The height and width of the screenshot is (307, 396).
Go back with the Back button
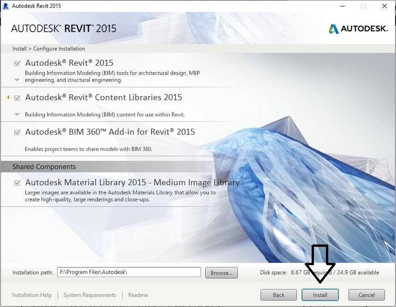tap(278, 295)
